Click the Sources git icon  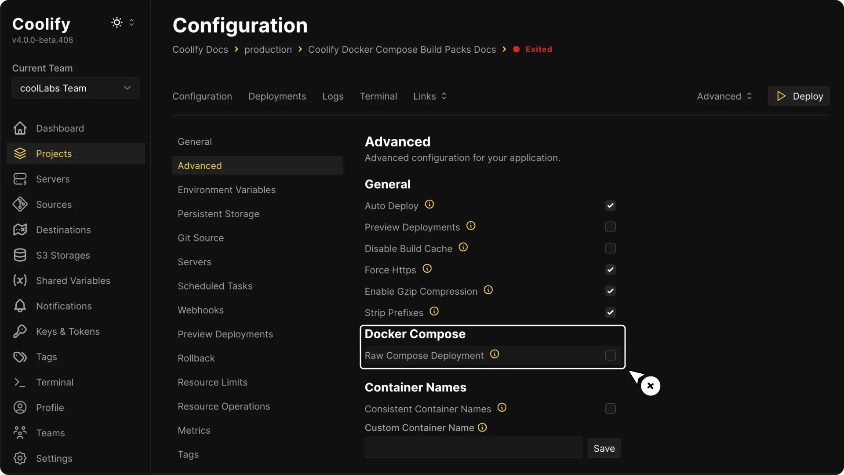coord(20,205)
